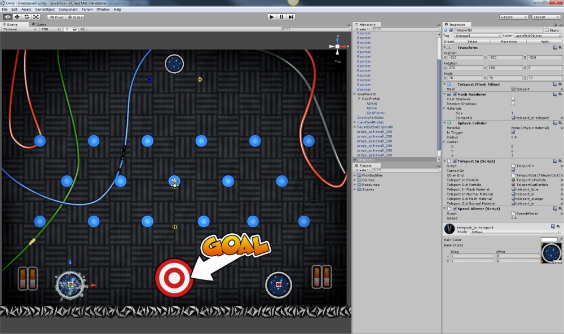Collapse the Transform component
The width and height of the screenshot is (564, 334).
point(444,47)
